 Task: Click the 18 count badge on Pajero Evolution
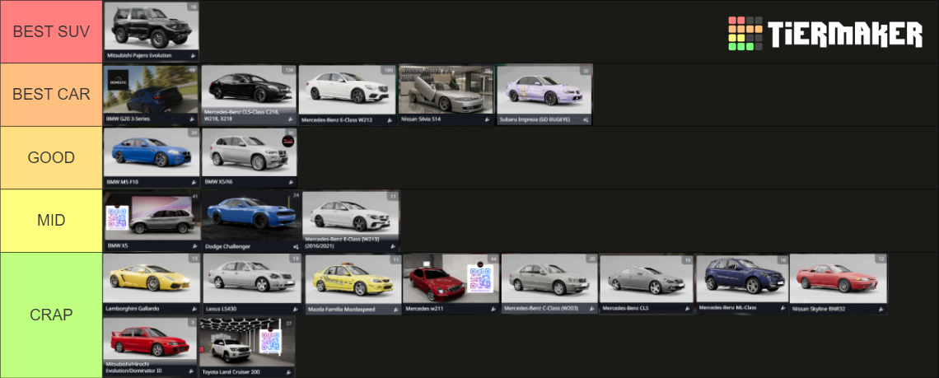pyautogui.click(x=192, y=7)
